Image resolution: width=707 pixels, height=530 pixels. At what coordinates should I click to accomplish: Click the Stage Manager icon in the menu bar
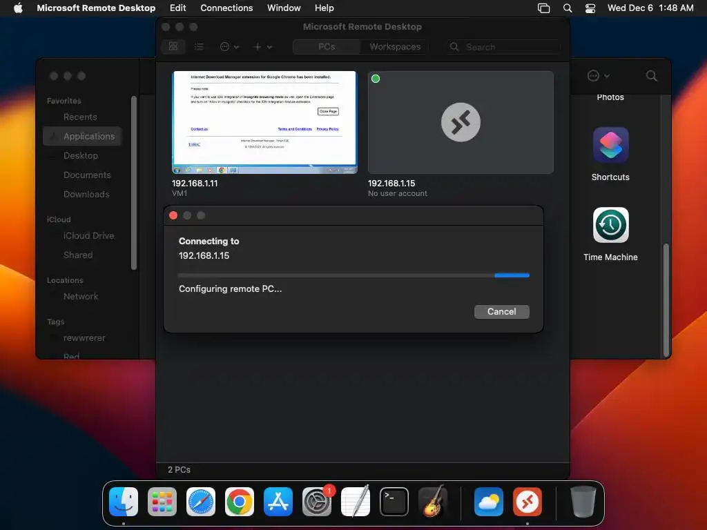544,8
